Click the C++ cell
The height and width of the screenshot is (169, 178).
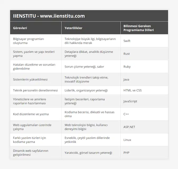tap(126, 114)
